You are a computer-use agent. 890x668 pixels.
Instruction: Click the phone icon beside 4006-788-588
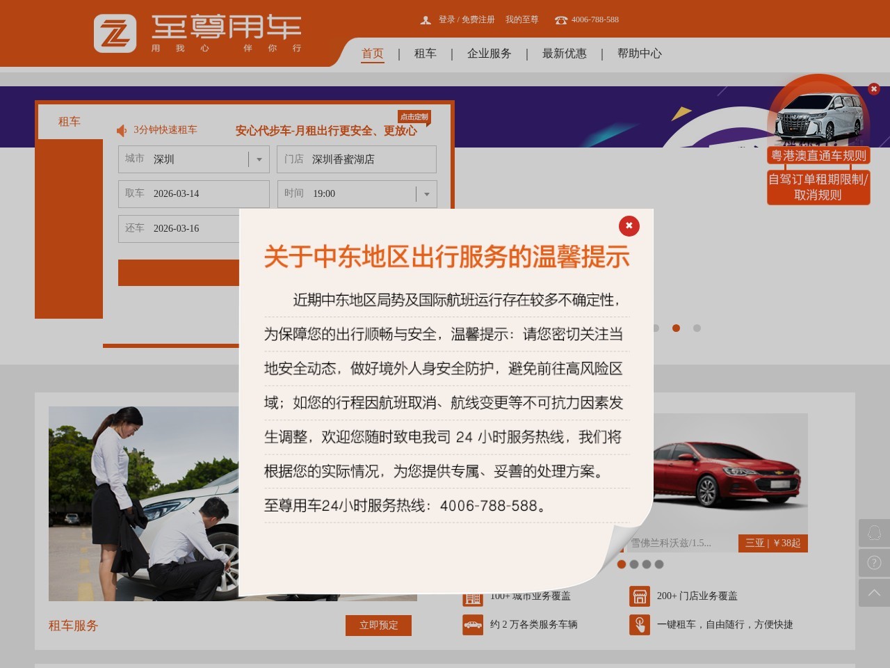coord(560,20)
